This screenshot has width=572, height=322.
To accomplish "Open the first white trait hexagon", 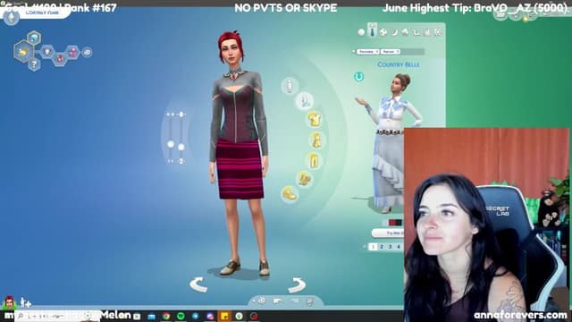I will (x=47, y=52).
